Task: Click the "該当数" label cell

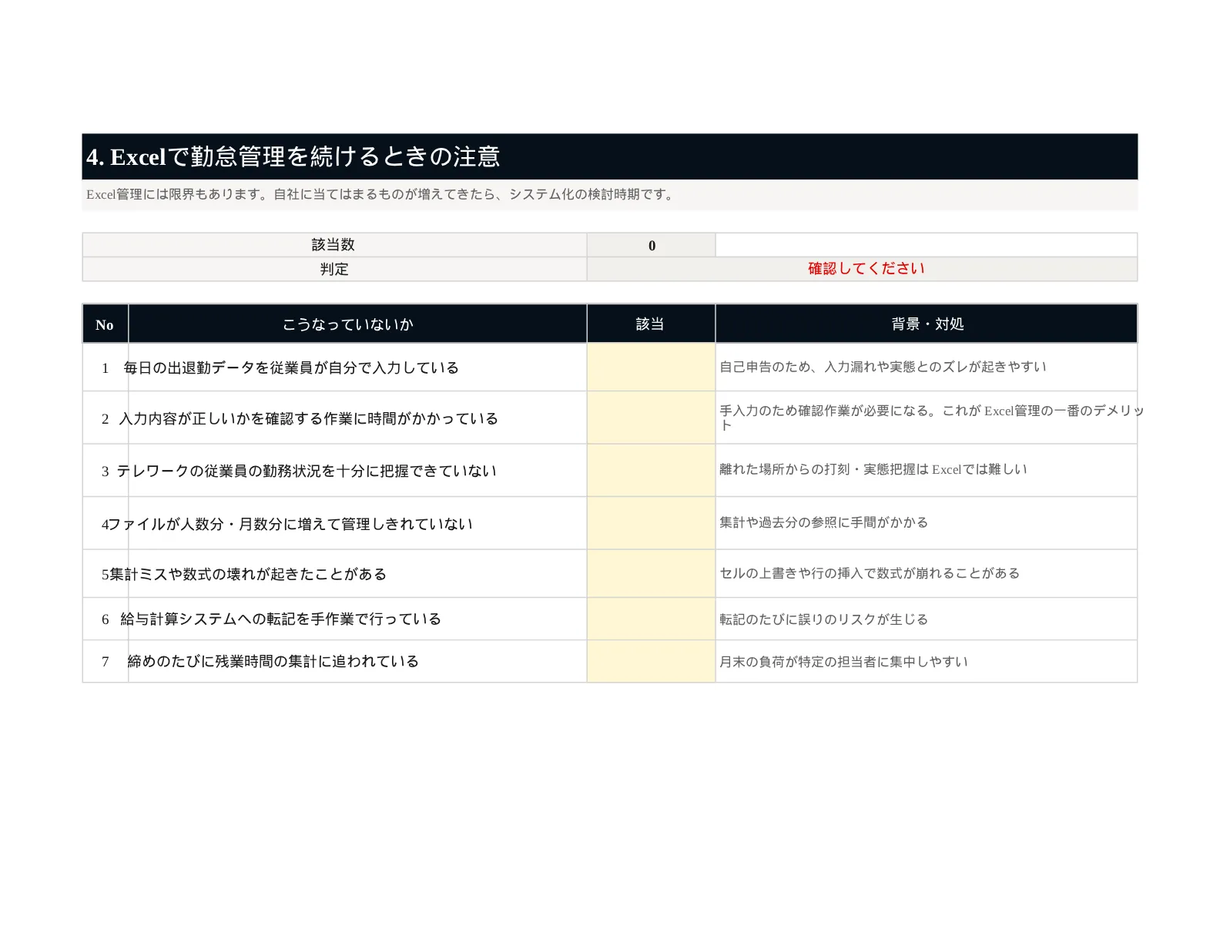Action: pyautogui.click(x=334, y=245)
